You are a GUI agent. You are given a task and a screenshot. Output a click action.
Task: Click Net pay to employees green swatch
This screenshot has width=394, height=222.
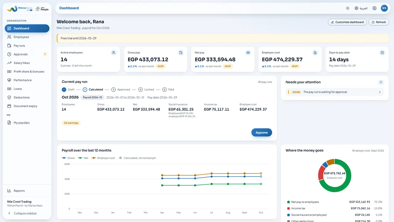[288, 202]
